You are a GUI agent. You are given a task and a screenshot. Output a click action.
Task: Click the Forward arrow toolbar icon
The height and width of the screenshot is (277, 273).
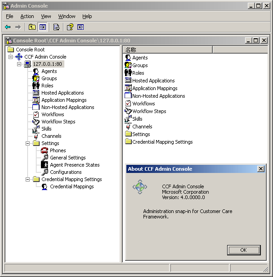click(18, 27)
